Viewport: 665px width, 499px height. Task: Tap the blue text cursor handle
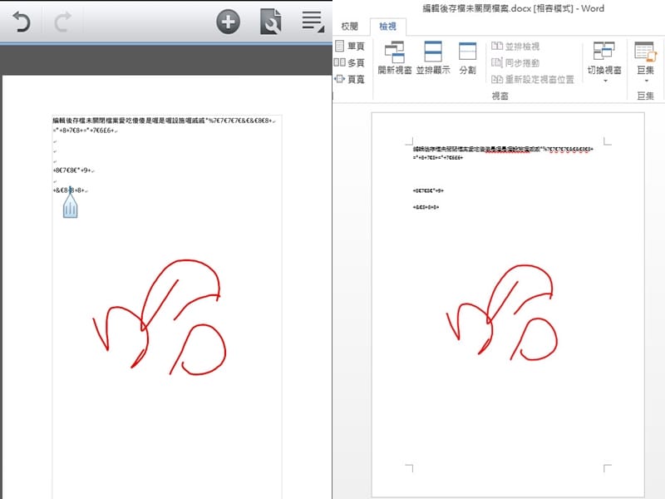pos(71,205)
